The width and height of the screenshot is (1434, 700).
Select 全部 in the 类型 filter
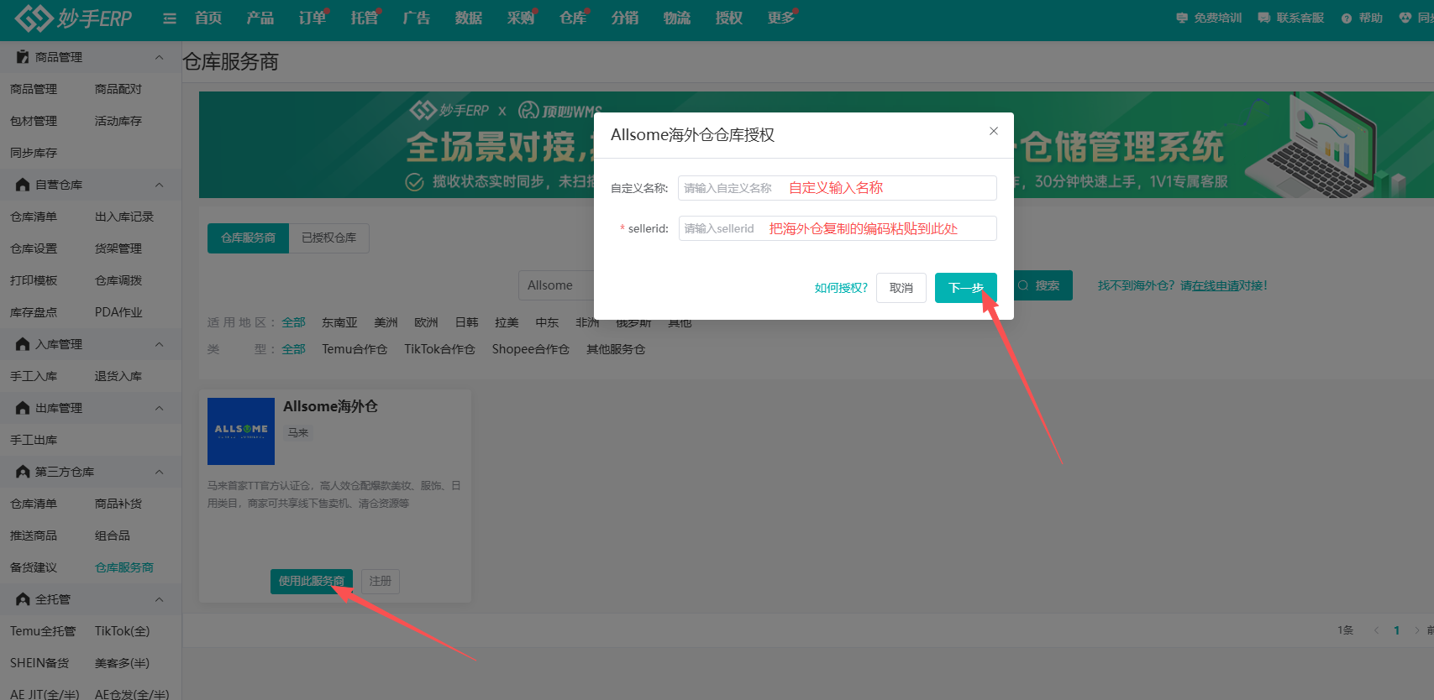tap(293, 349)
